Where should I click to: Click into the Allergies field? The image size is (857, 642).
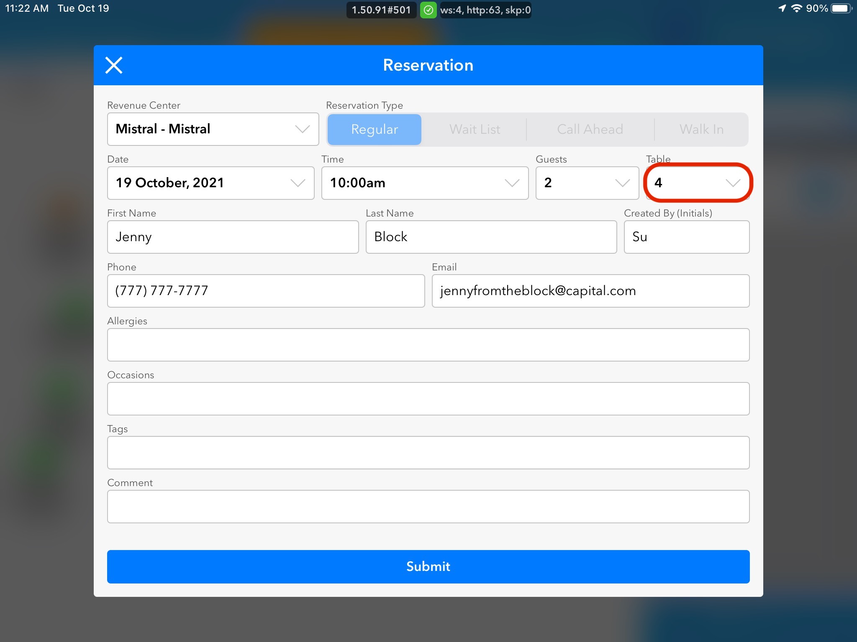coord(428,345)
